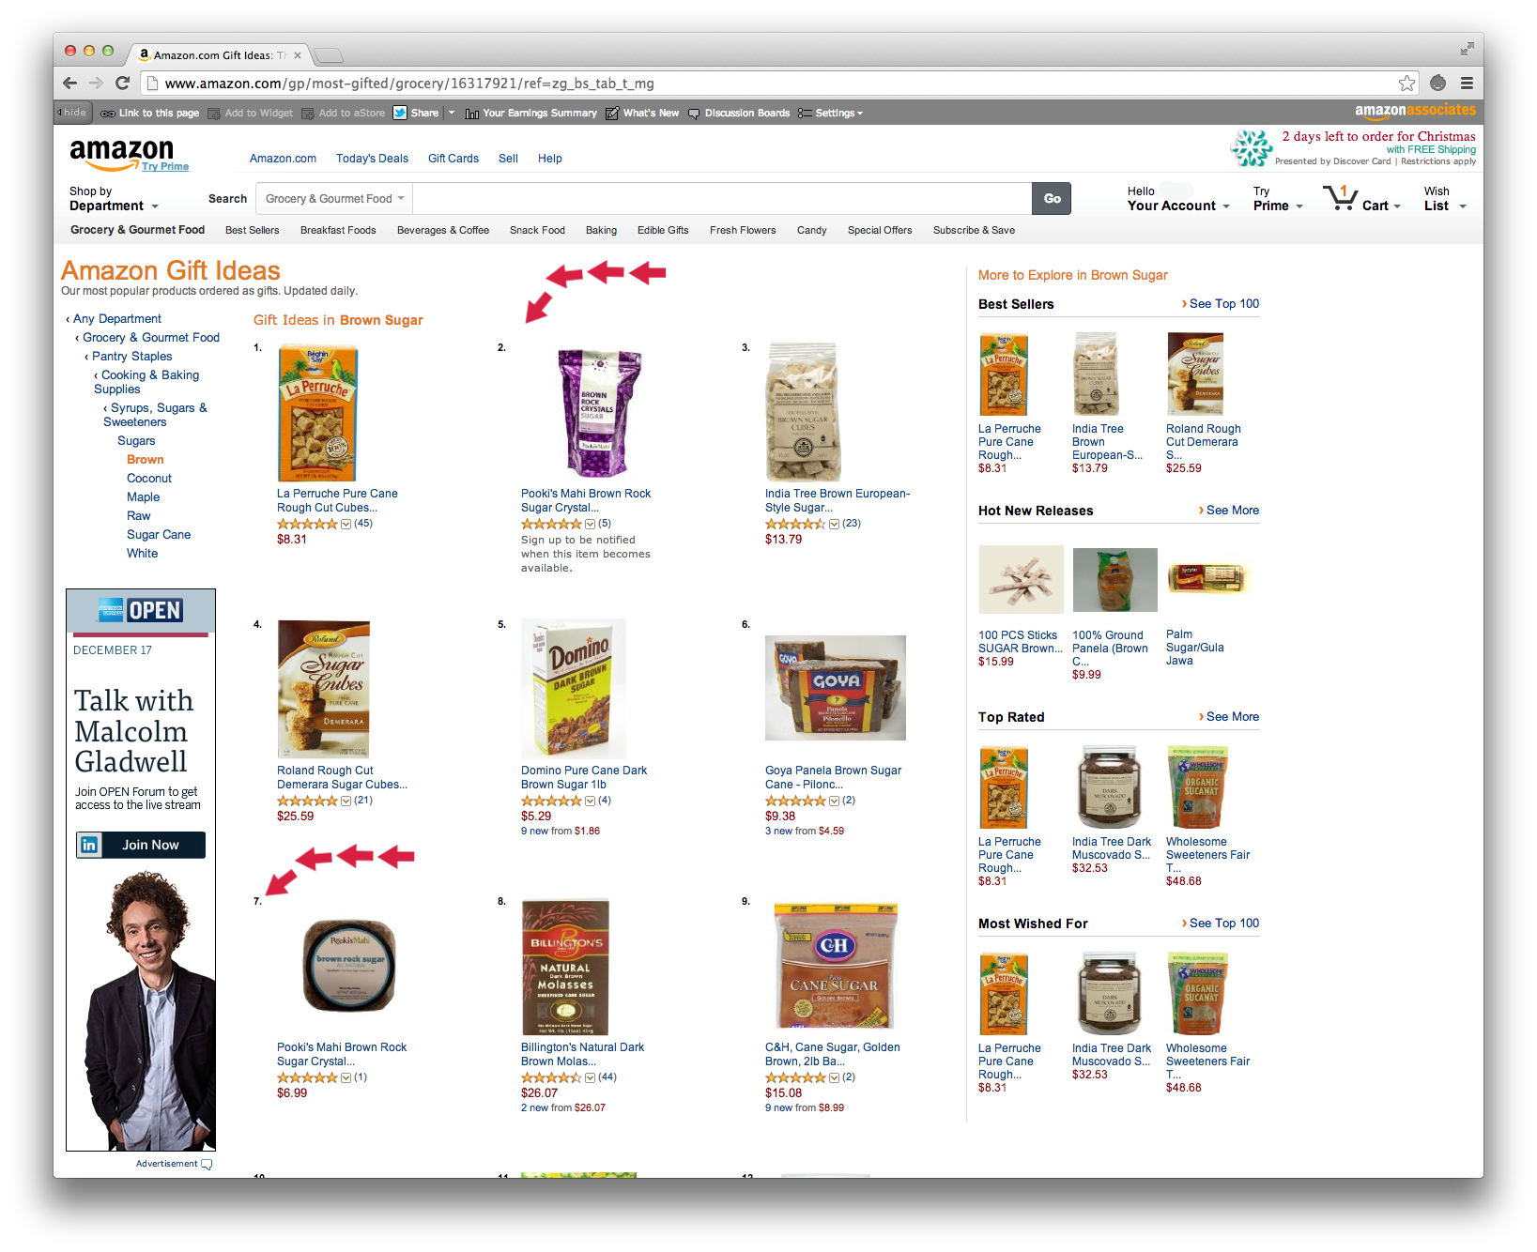The height and width of the screenshot is (1252, 1537).
Task: Open See Top 100 link under Best Sellers
Action: 1221,304
